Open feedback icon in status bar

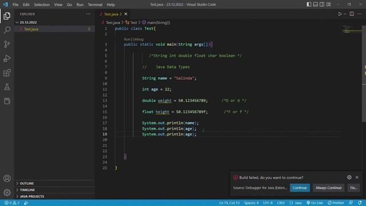pyautogui.click(x=351, y=203)
